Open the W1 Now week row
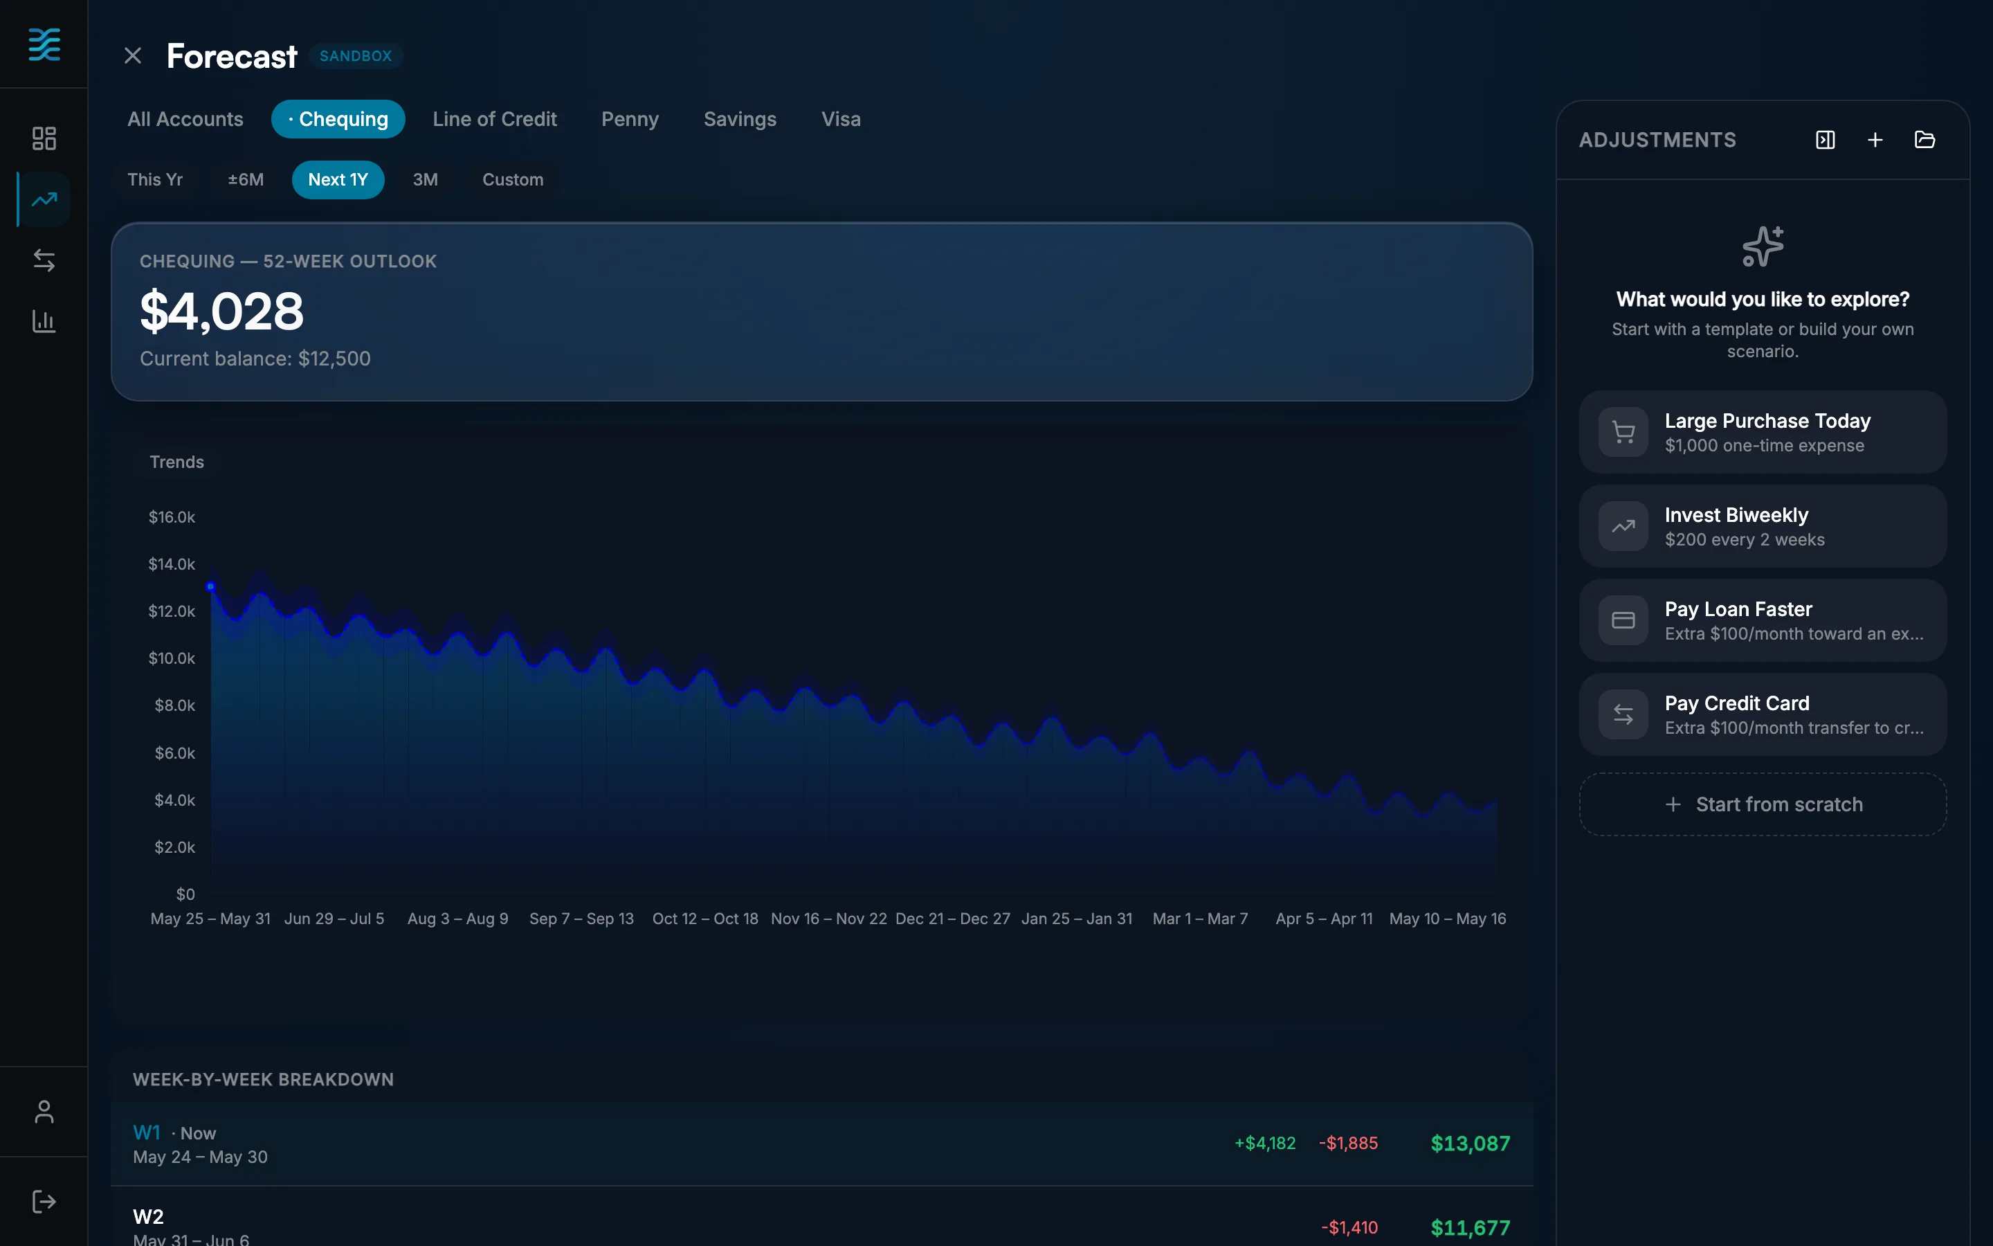The width and height of the screenshot is (1993, 1246). point(822,1144)
